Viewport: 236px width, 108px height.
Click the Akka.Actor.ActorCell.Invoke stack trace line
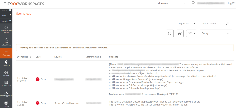point(135,88)
